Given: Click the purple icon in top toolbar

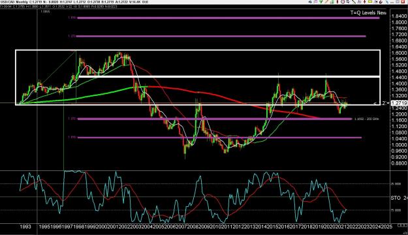Looking at the screenshot, I should (x=315, y=1).
